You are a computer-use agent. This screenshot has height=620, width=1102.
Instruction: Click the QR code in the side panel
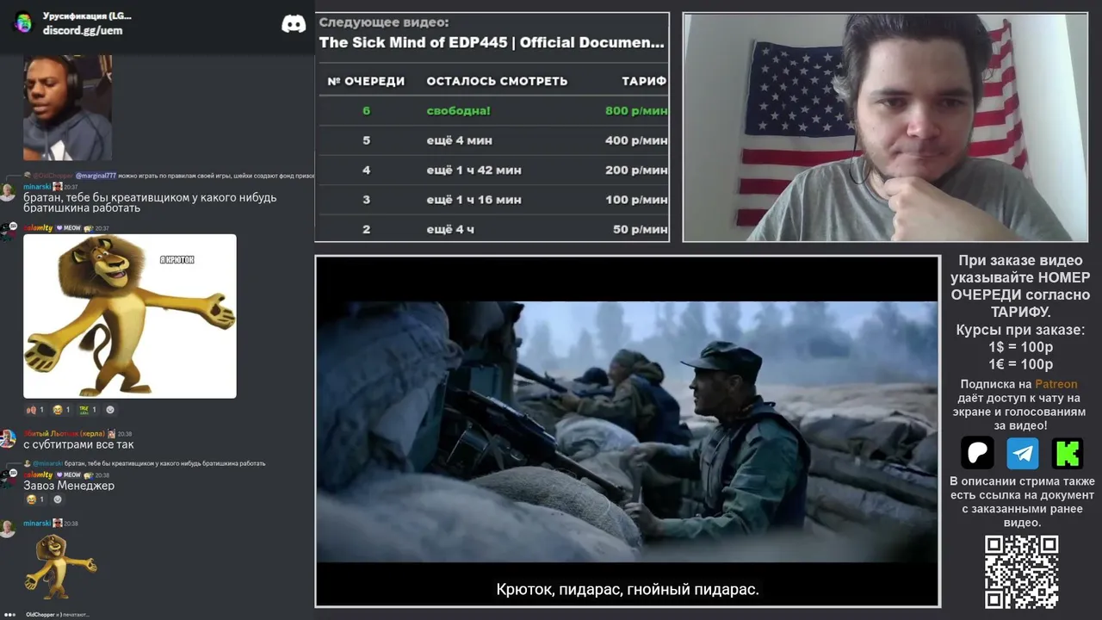(1021, 572)
